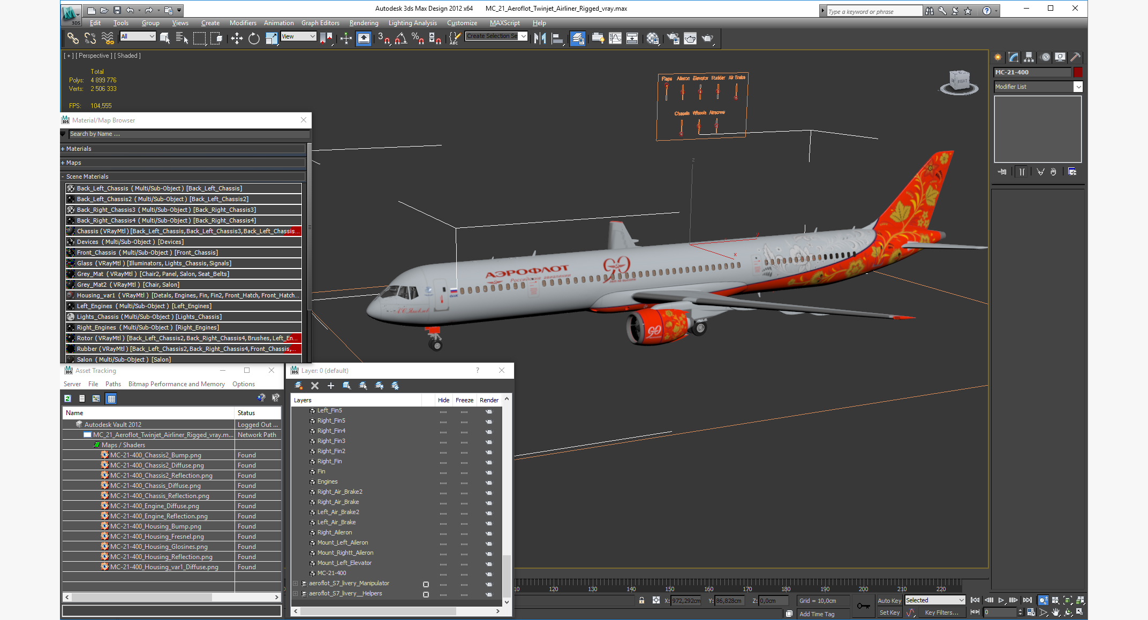Click the Zoom Extents All icon

[x=1080, y=600]
